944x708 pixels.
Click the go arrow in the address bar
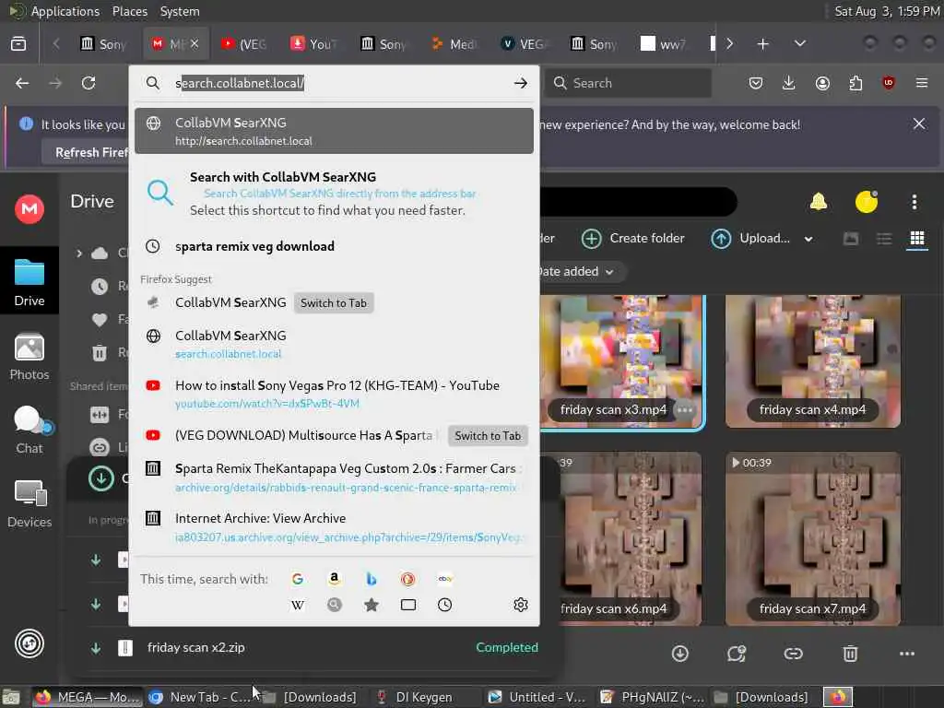click(521, 83)
